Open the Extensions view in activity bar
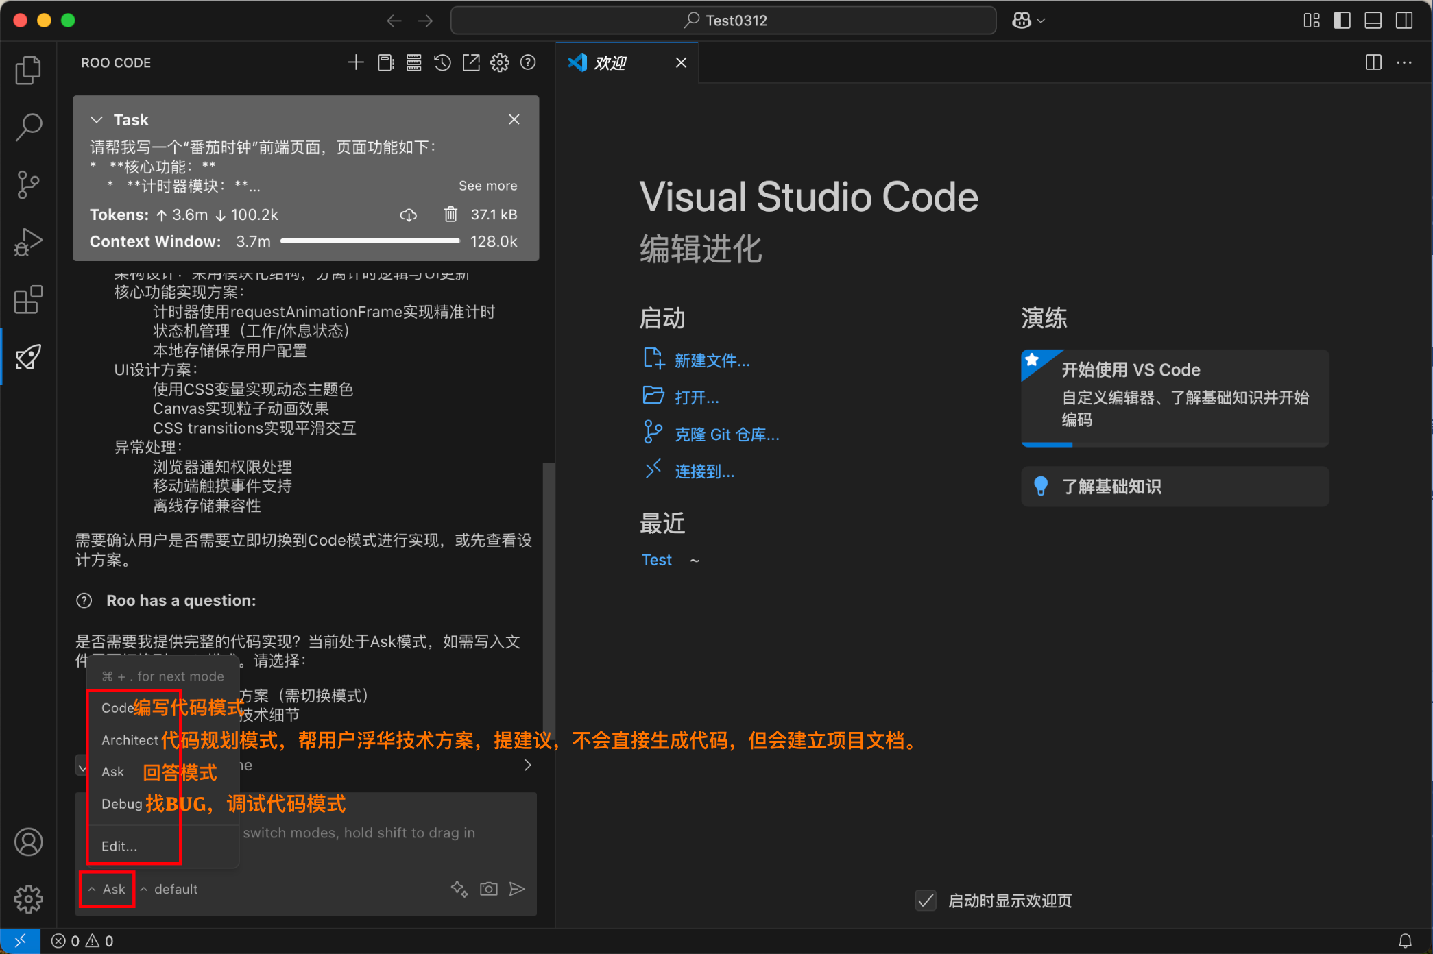This screenshot has height=954, width=1433. [28, 299]
